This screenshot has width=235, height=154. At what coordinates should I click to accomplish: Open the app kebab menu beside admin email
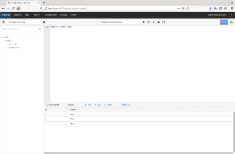(231, 15)
